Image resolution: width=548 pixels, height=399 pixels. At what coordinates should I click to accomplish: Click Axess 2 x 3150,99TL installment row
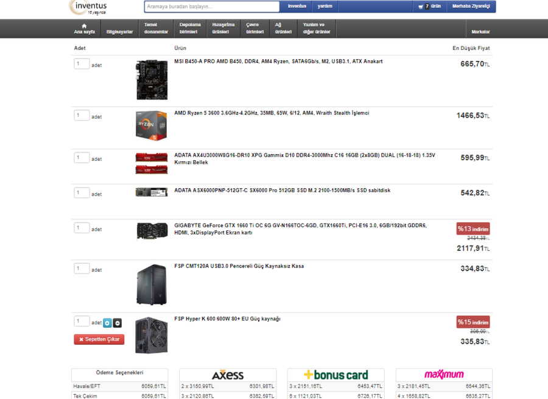228,386
